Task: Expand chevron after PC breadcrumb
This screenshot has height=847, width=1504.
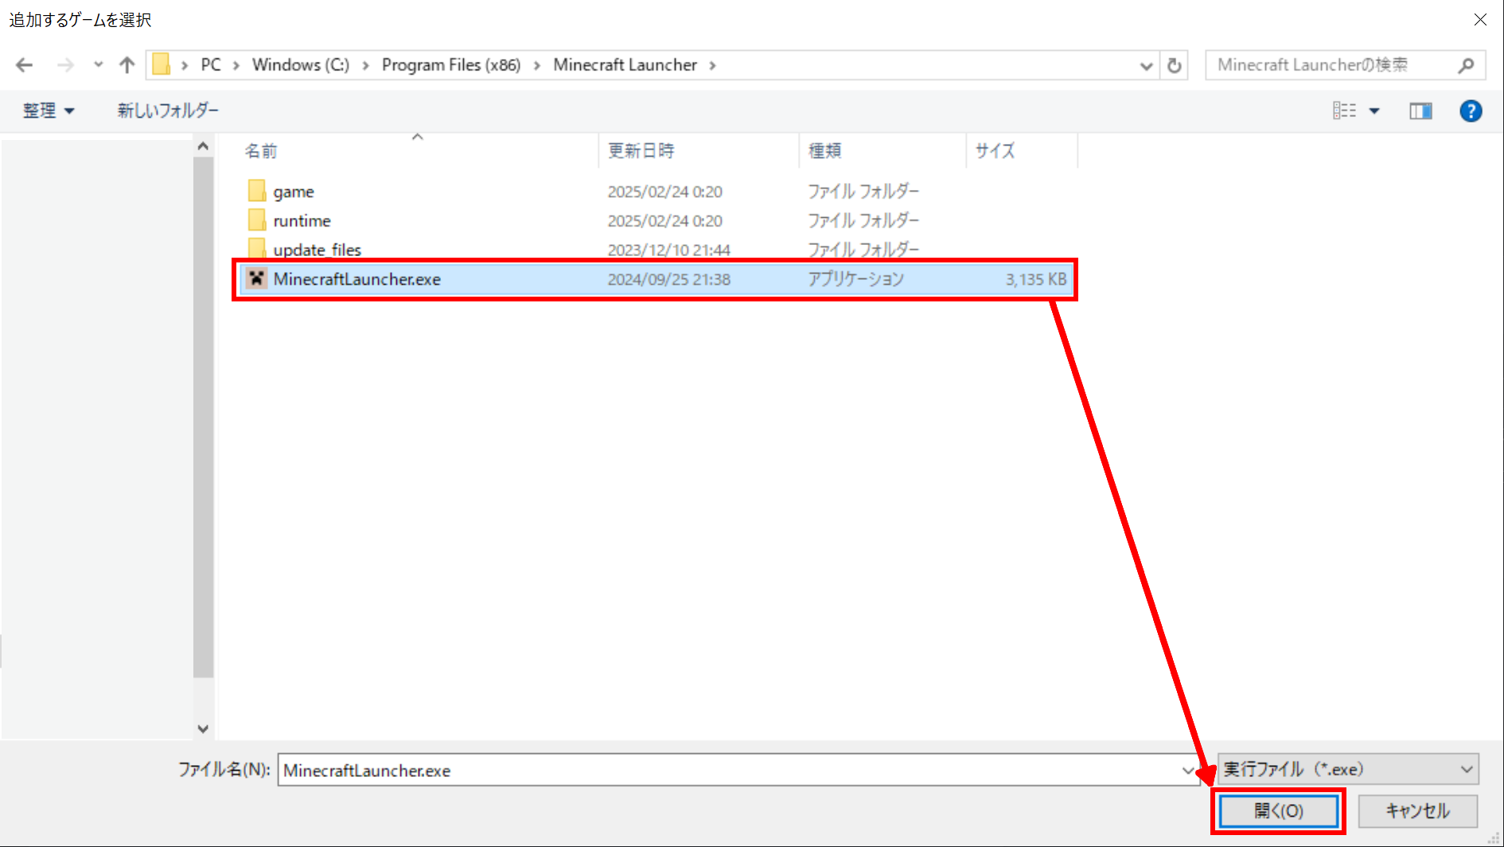Action: point(236,65)
